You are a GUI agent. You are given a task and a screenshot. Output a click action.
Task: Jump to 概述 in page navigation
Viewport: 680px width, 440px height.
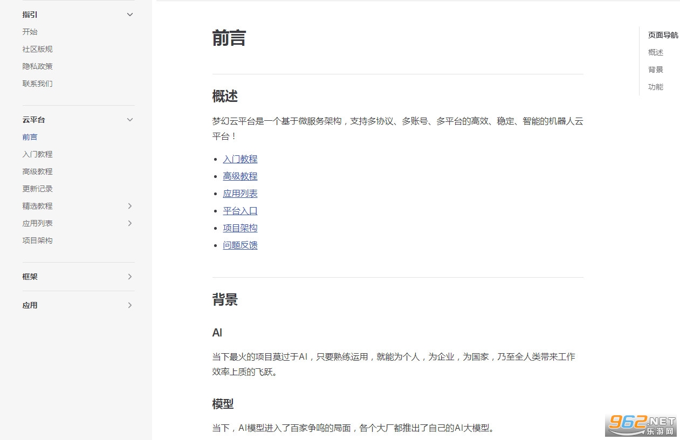click(656, 52)
